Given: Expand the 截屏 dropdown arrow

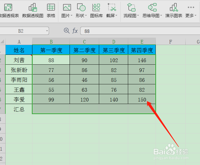Looking at the screenshot, I should [x=116, y=15].
